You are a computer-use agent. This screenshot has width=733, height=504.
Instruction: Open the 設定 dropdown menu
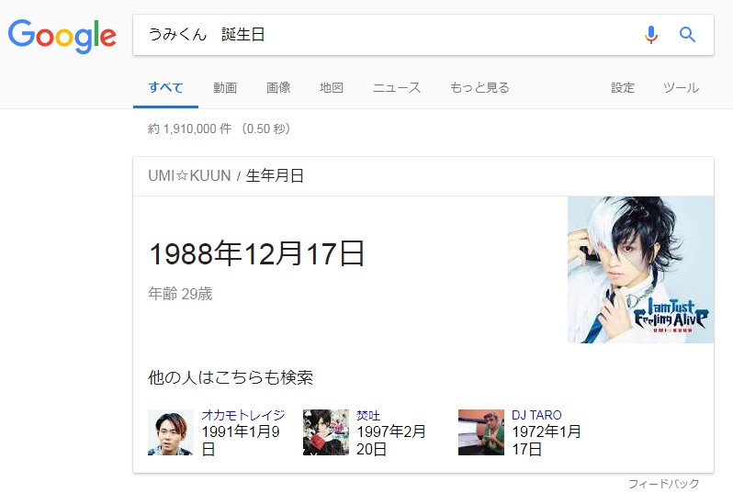coord(623,88)
